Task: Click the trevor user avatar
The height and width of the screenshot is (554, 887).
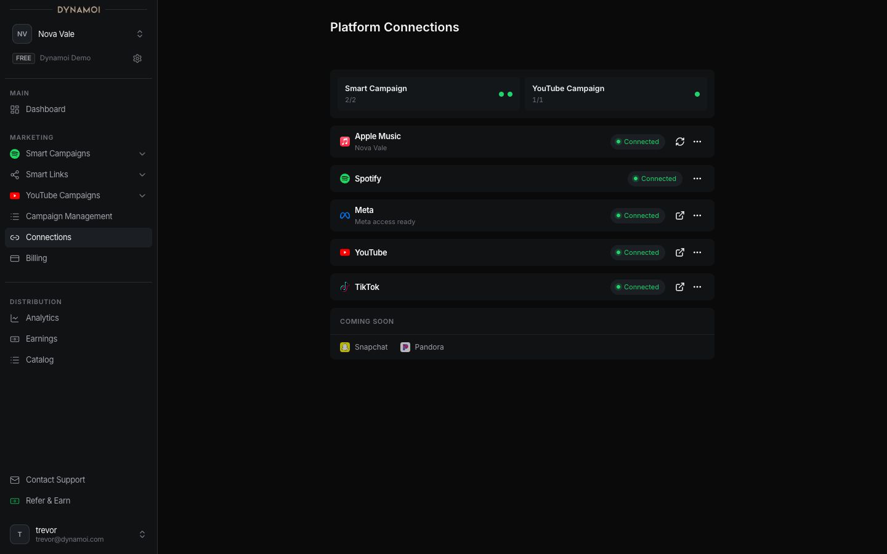Action: coord(20,534)
